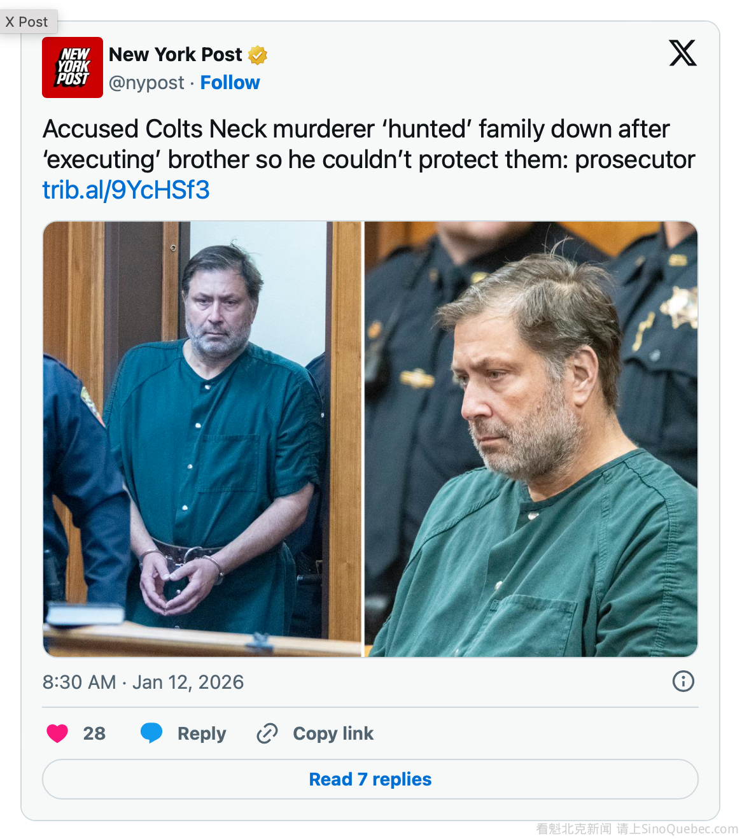The image size is (742, 839).
Task: Click the 28 likes count
Action: [x=94, y=733]
